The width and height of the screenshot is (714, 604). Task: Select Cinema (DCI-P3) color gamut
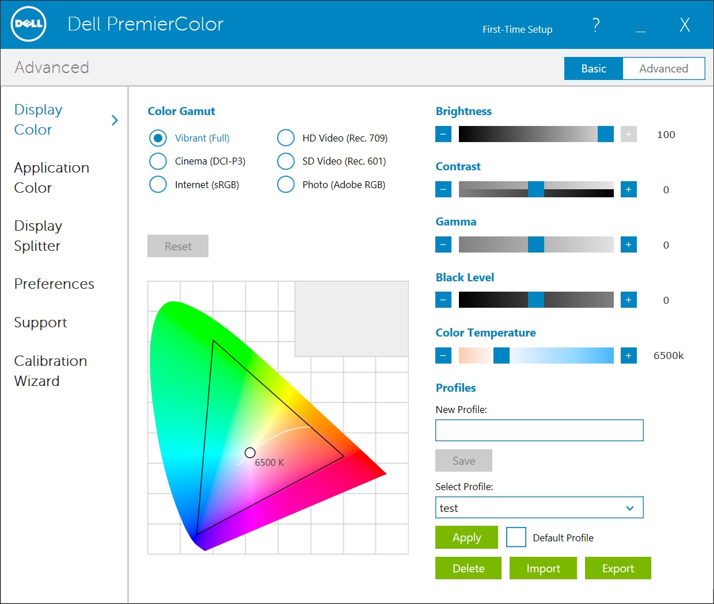[158, 161]
